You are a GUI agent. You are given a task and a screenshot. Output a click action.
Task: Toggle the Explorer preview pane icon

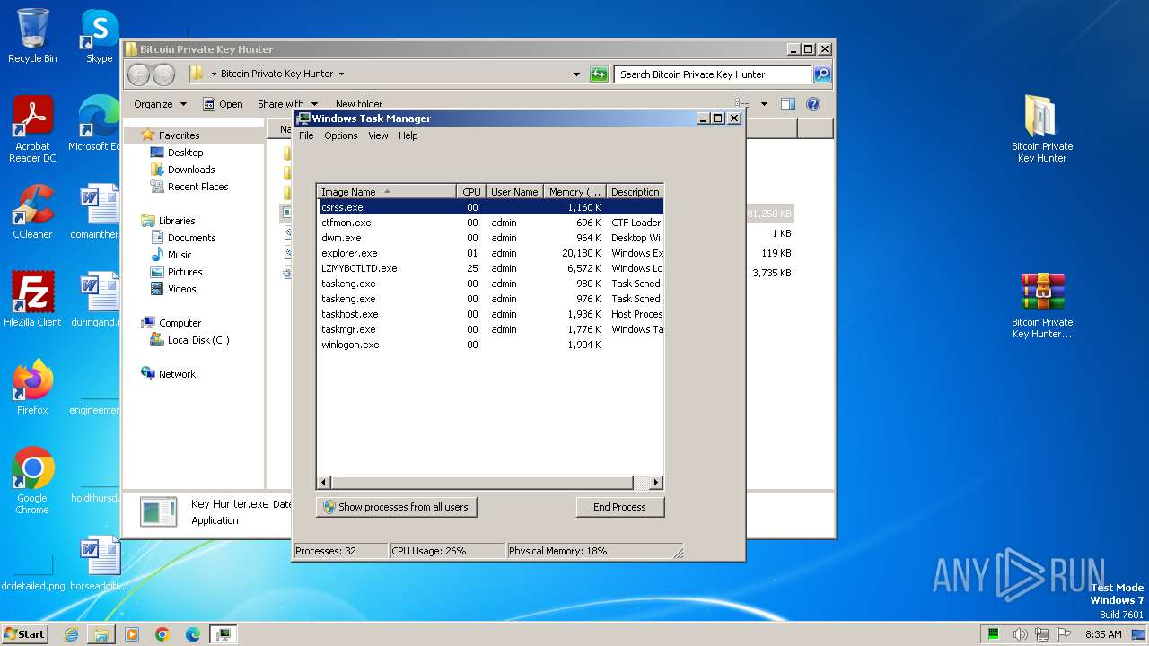[787, 104]
